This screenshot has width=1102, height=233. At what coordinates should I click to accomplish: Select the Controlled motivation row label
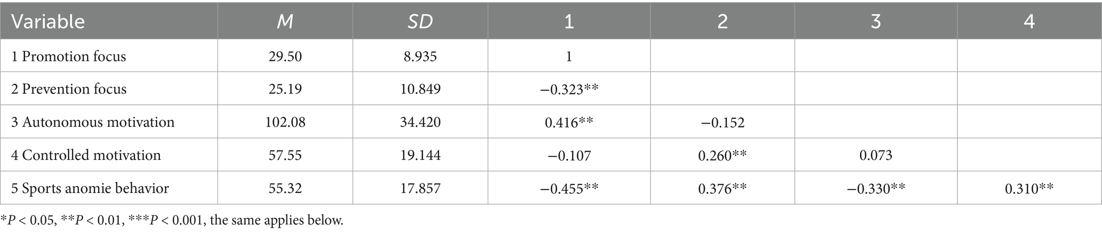86,155
